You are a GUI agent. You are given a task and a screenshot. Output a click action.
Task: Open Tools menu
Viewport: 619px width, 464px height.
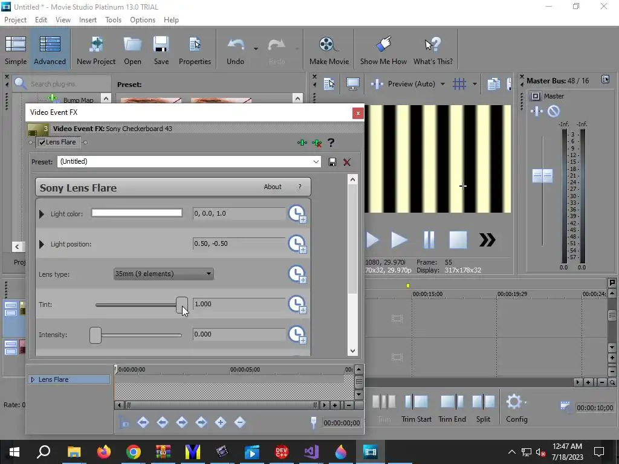113,20
